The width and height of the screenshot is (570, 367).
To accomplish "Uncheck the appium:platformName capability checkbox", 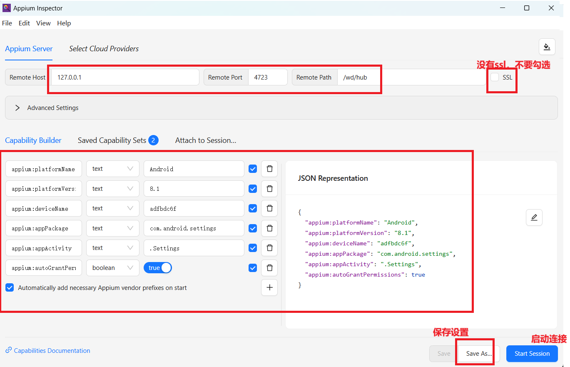I will coord(253,169).
